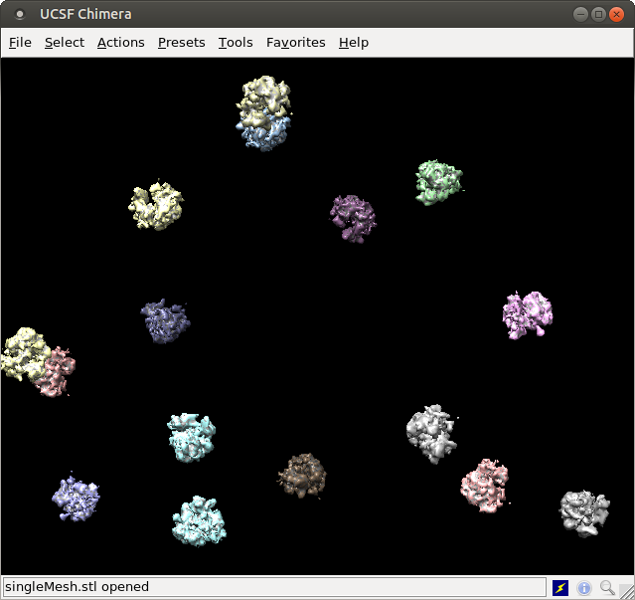635x600 pixels.
Task: Click the gray mesh particle above salmon one
Action: [431, 434]
